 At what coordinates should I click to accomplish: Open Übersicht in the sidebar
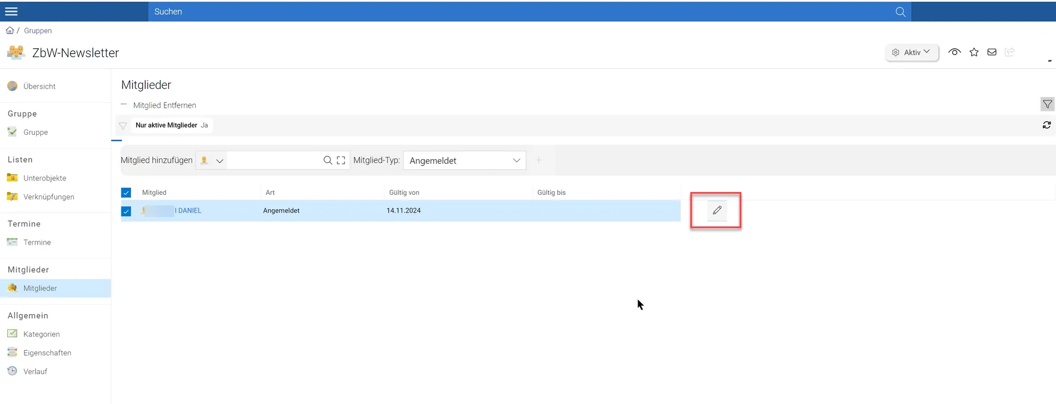(x=55, y=86)
